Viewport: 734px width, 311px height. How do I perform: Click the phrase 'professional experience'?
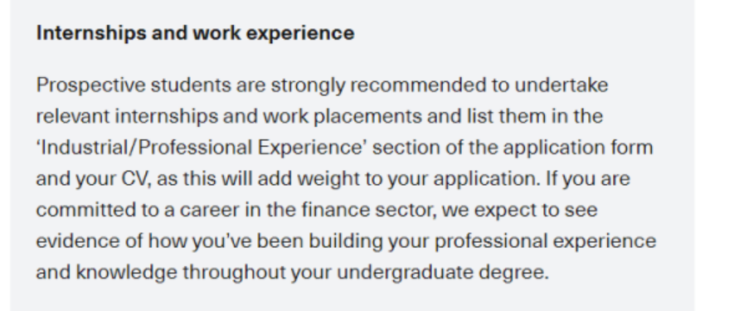click(546, 241)
